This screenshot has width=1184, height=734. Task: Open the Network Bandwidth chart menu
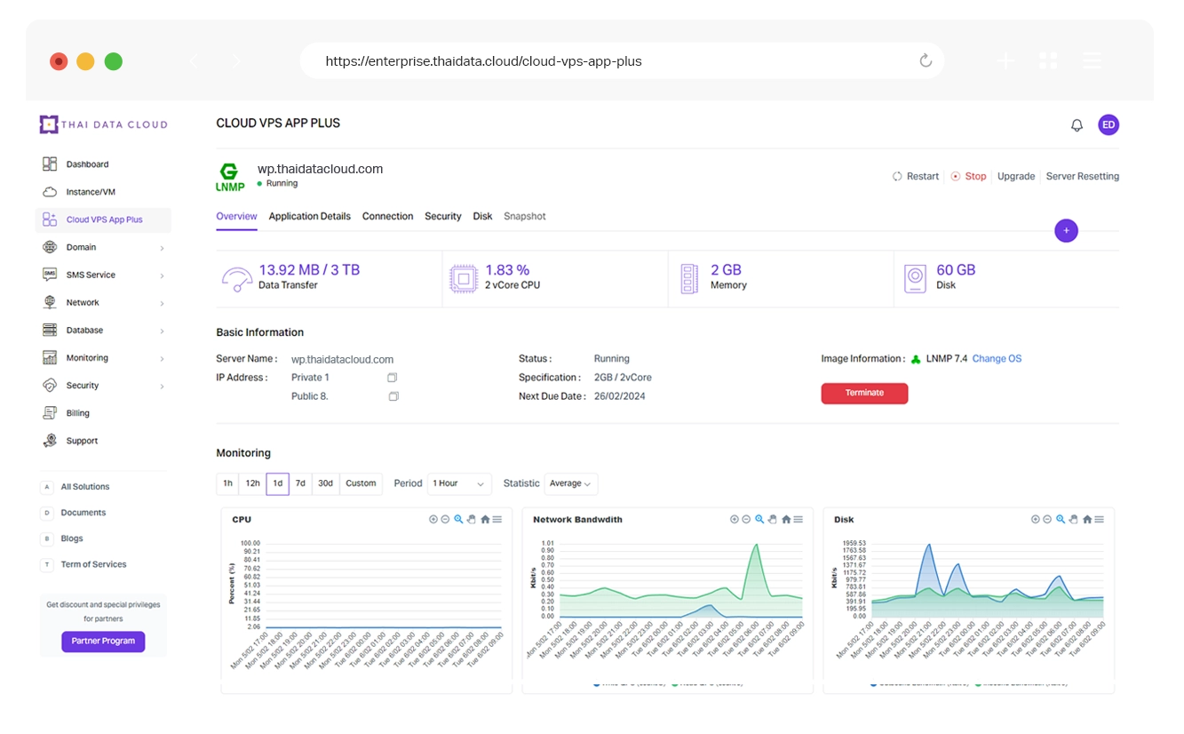(x=799, y=520)
